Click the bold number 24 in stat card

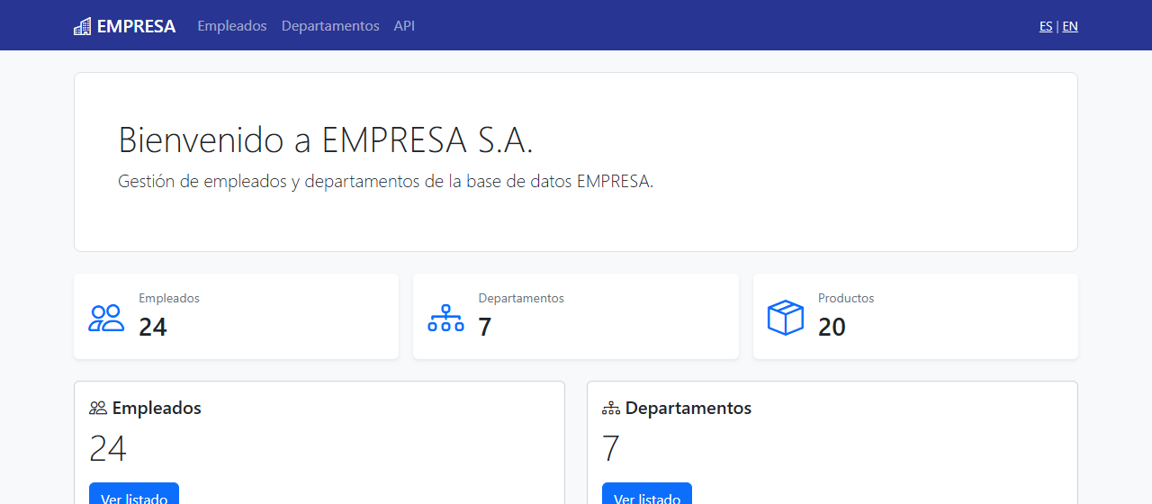point(153,327)
